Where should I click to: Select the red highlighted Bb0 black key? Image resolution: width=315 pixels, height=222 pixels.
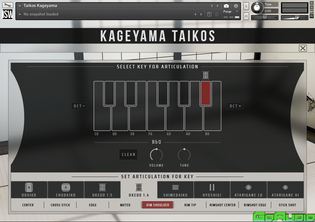(x=206, y=93)
